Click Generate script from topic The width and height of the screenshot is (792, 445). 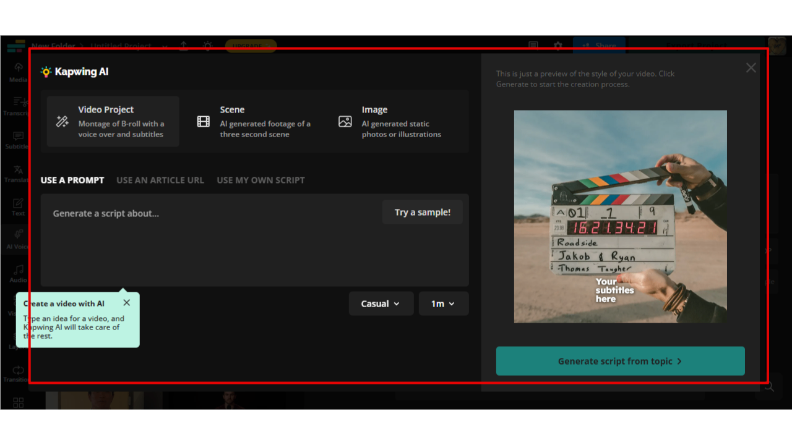point(620,361)
